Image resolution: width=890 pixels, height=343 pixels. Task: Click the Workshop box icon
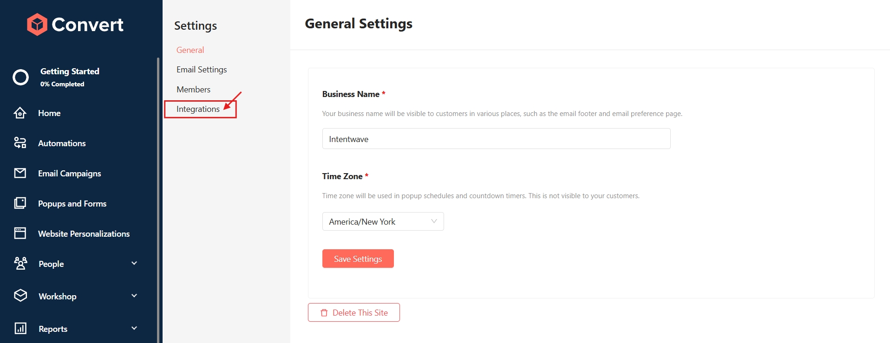[20, 296]
